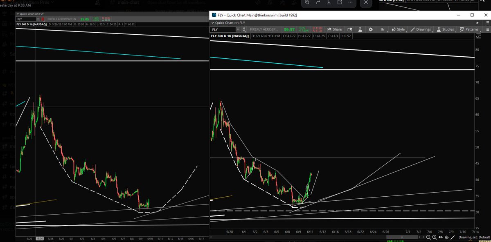Open chart settings gear icon

(x=371, y=29)
